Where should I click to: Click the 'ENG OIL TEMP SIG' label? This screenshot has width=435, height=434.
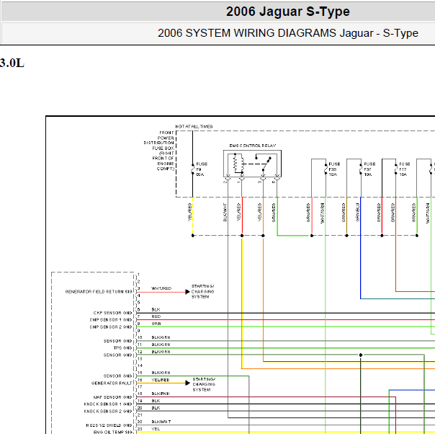click(113, 432)
